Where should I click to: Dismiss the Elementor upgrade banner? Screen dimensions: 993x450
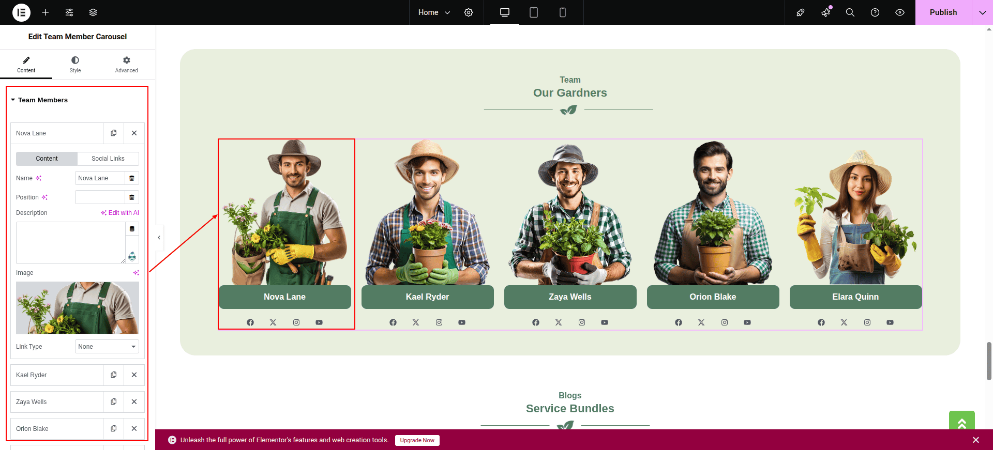pyautogui.click(x=976, y=440)
